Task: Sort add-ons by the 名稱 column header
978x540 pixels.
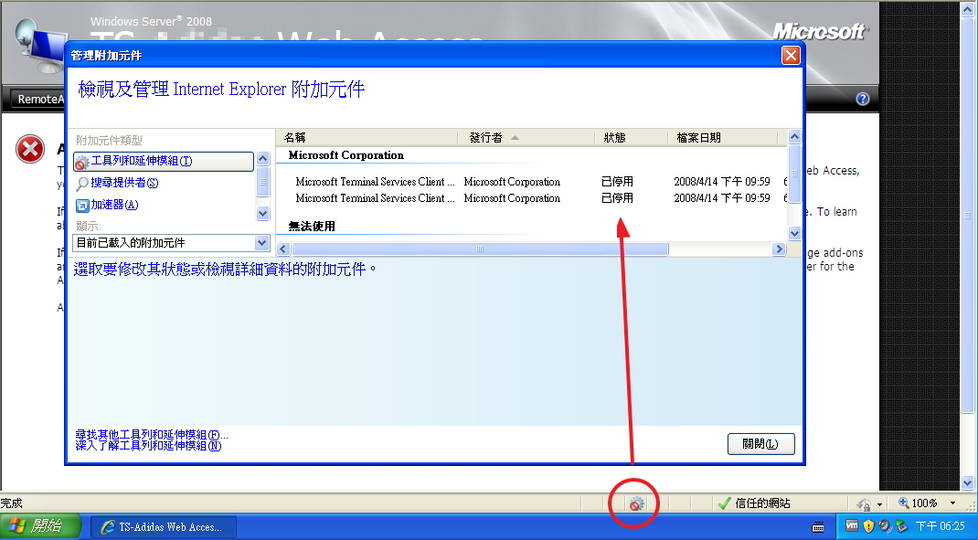Action: click(x=368, y=137)
